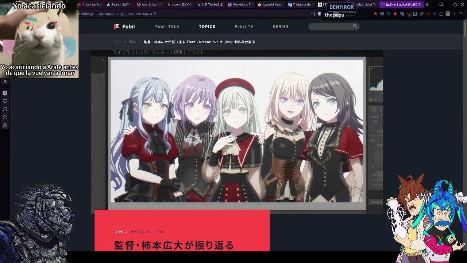Switch to the '(15) TheSed' tab
The height and width of the screenshot is (263, 467).
coord(210,5)
